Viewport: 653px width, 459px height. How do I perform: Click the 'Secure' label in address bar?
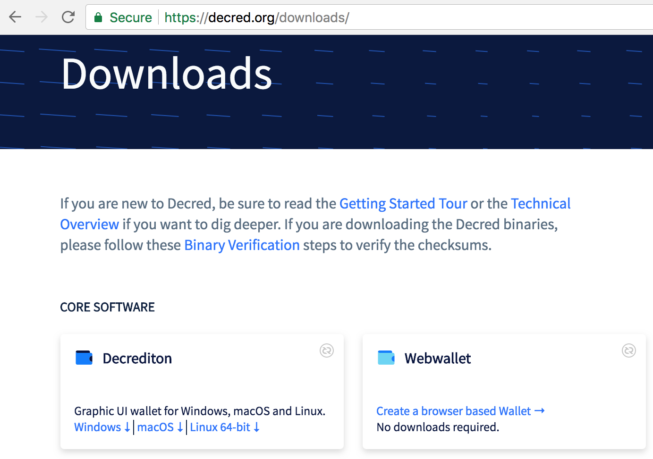tap(131, 17)
